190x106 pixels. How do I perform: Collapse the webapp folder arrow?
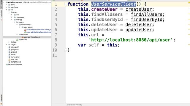tap(12, 20)
